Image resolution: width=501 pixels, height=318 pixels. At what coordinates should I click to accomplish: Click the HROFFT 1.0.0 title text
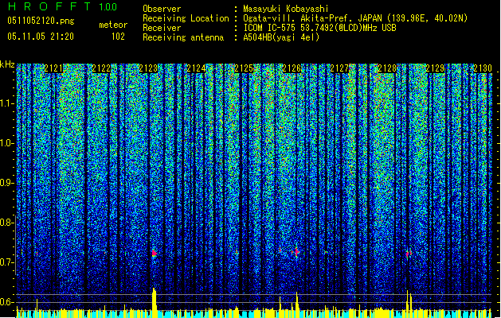[x=62, y=6]
